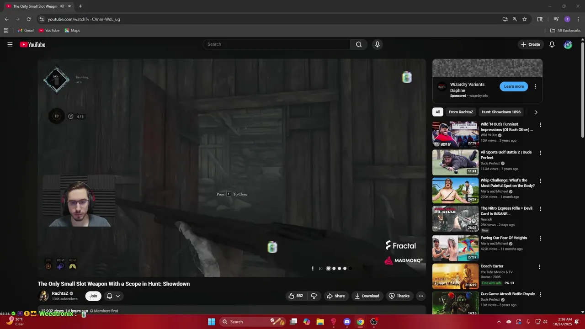Viewport: 585px width, 329px height.
Task: Click the Create button
Action: coord(531,44)
